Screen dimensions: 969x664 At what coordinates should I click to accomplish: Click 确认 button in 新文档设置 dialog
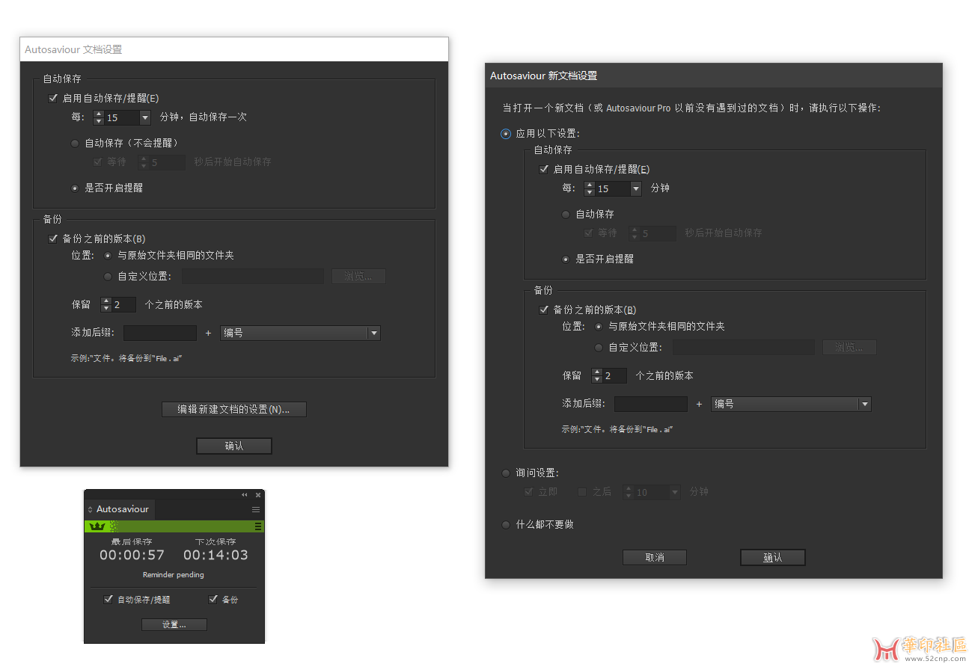[x=773, y=557]
